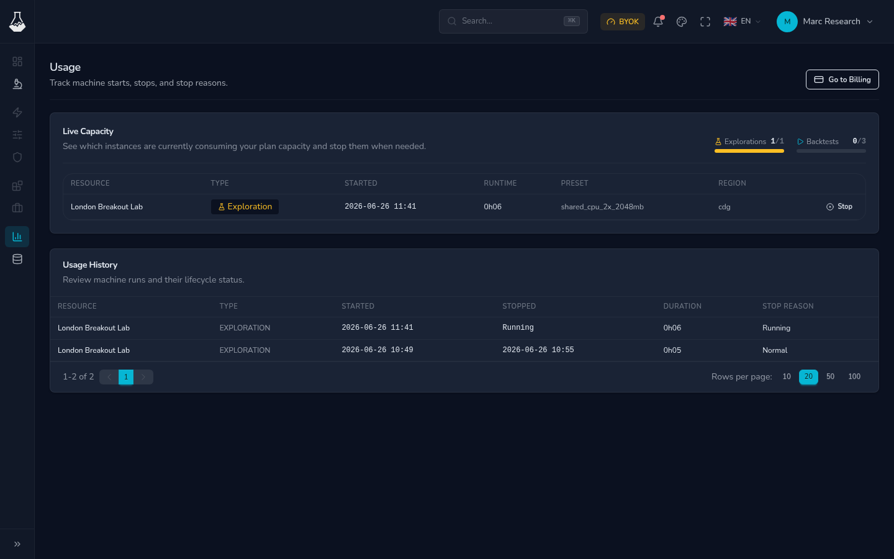Open the shield sidebar icon
The width and height of the screenshot is (894, 559).
17,157
